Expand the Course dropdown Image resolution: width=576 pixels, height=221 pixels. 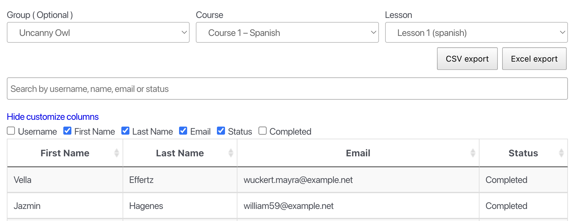click(x=287, y=32)
